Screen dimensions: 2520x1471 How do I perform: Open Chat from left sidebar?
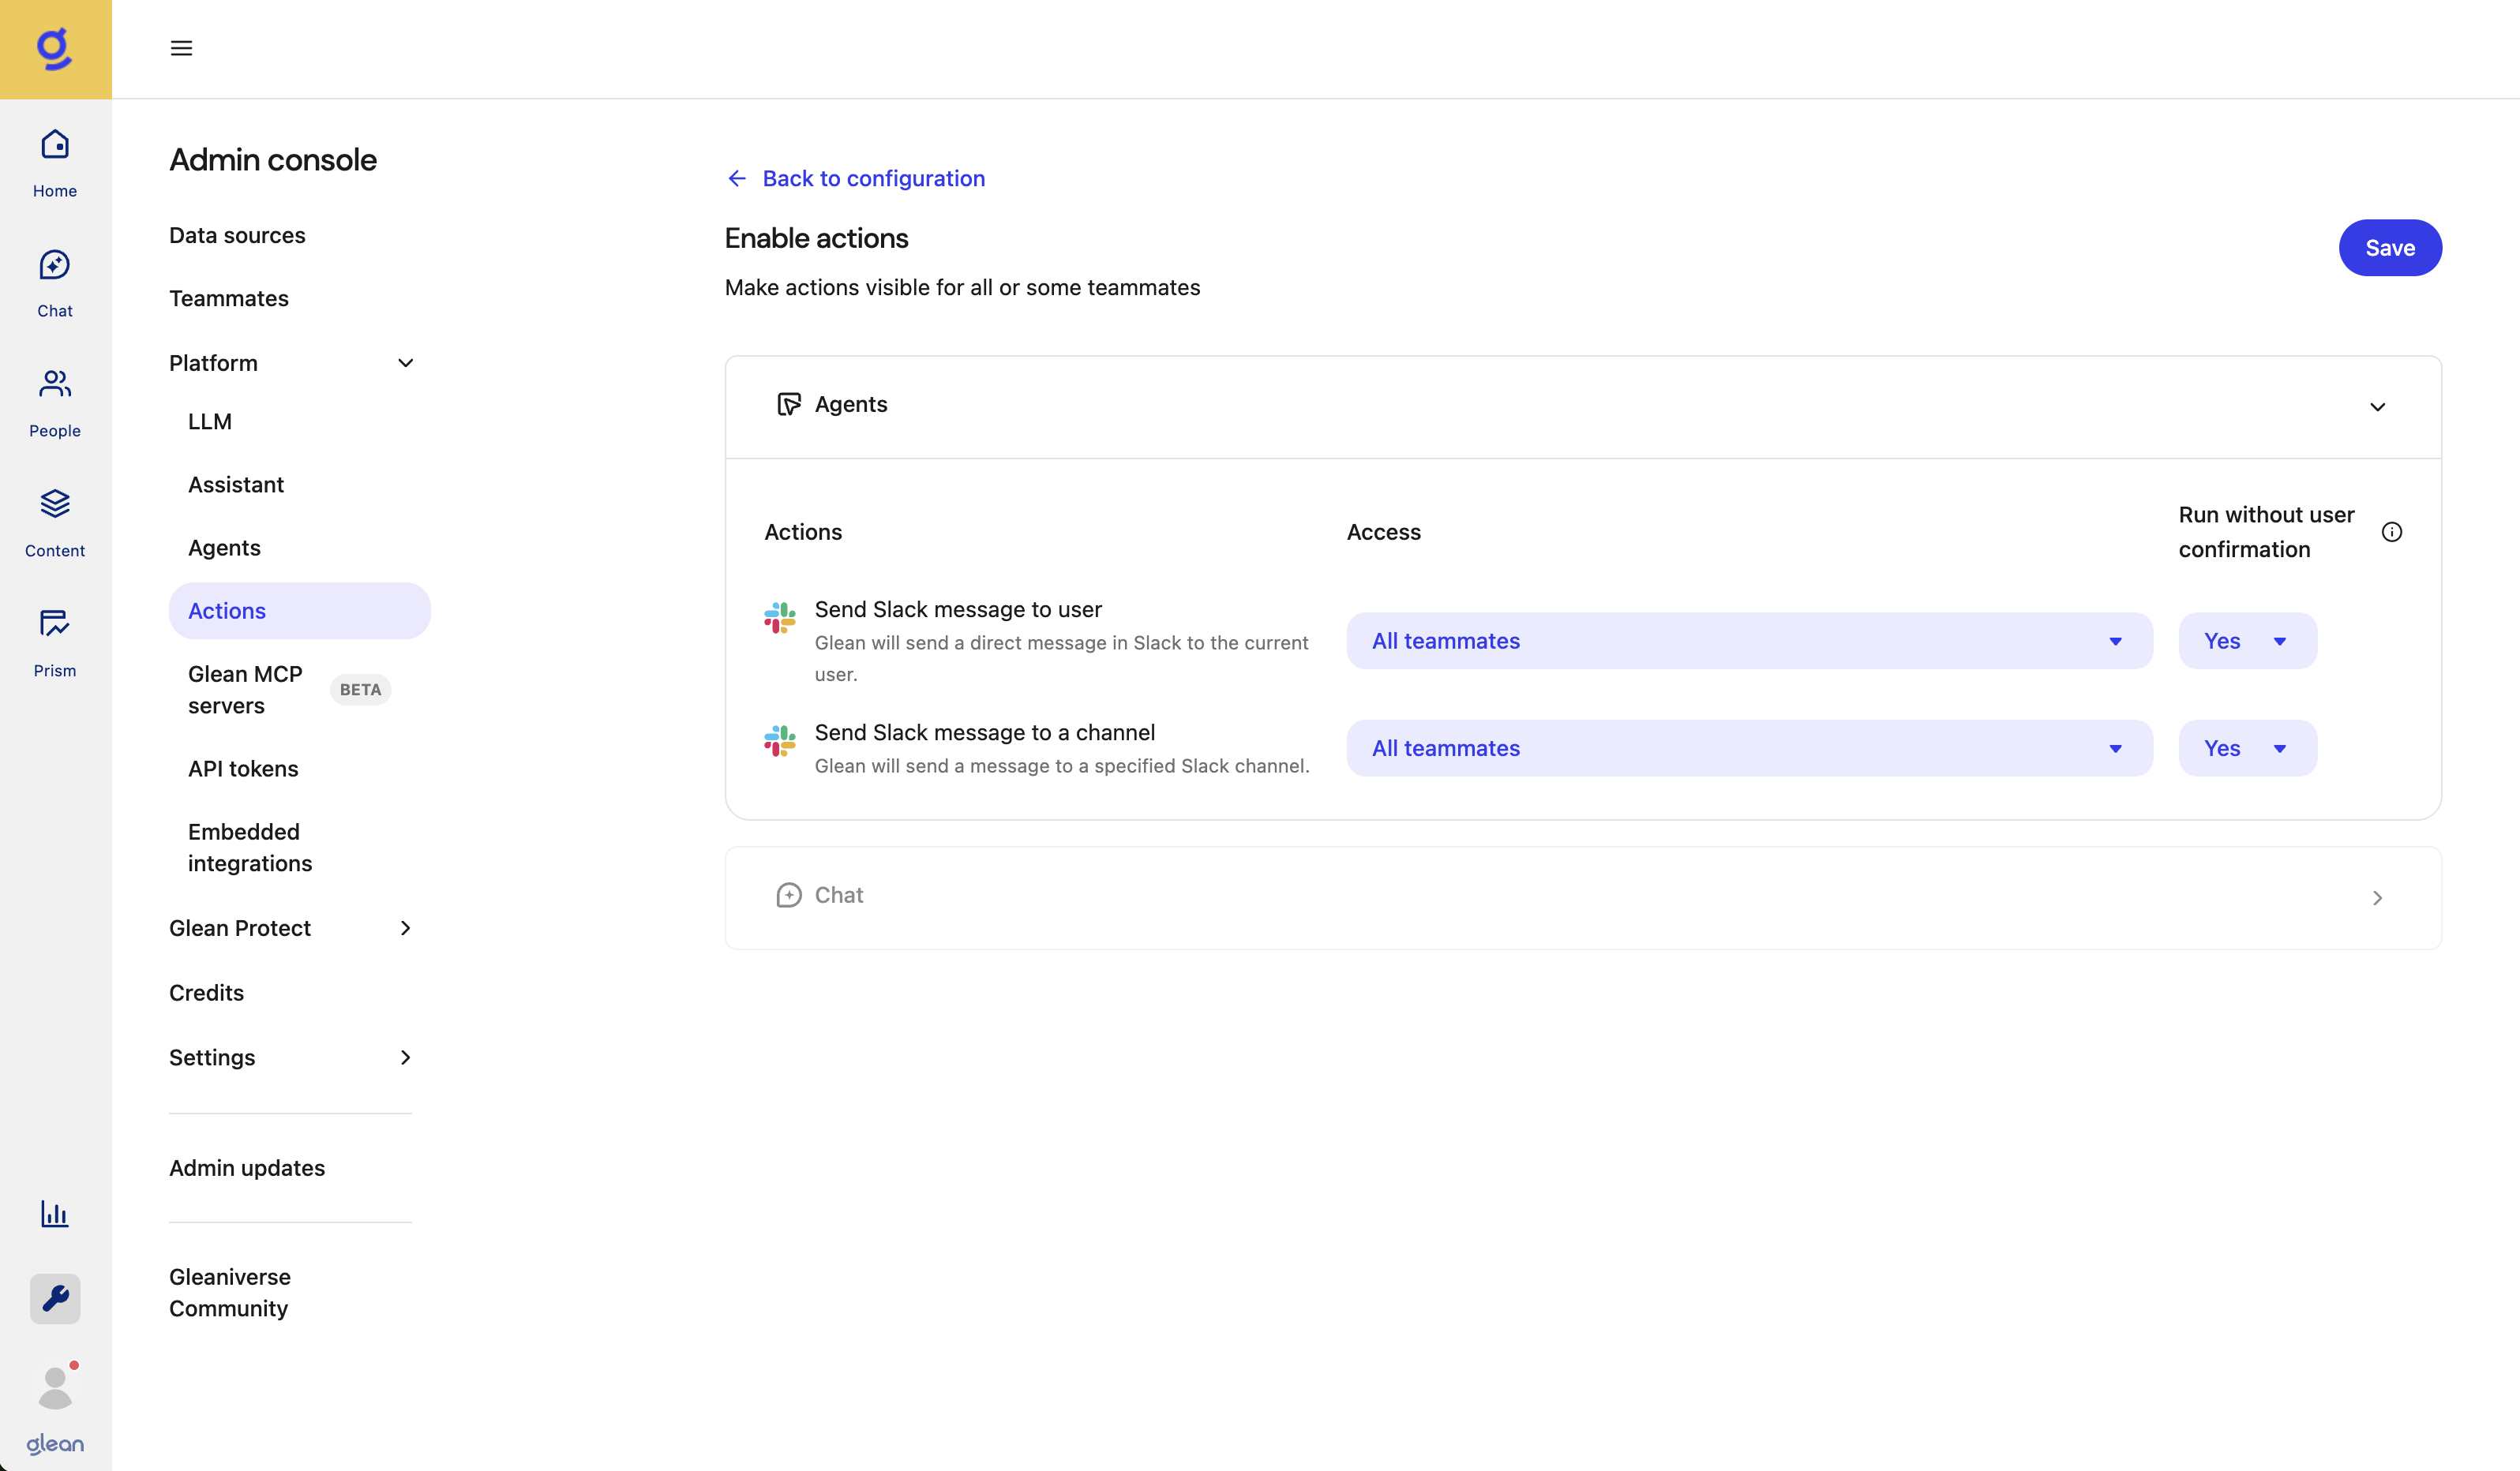55,283
